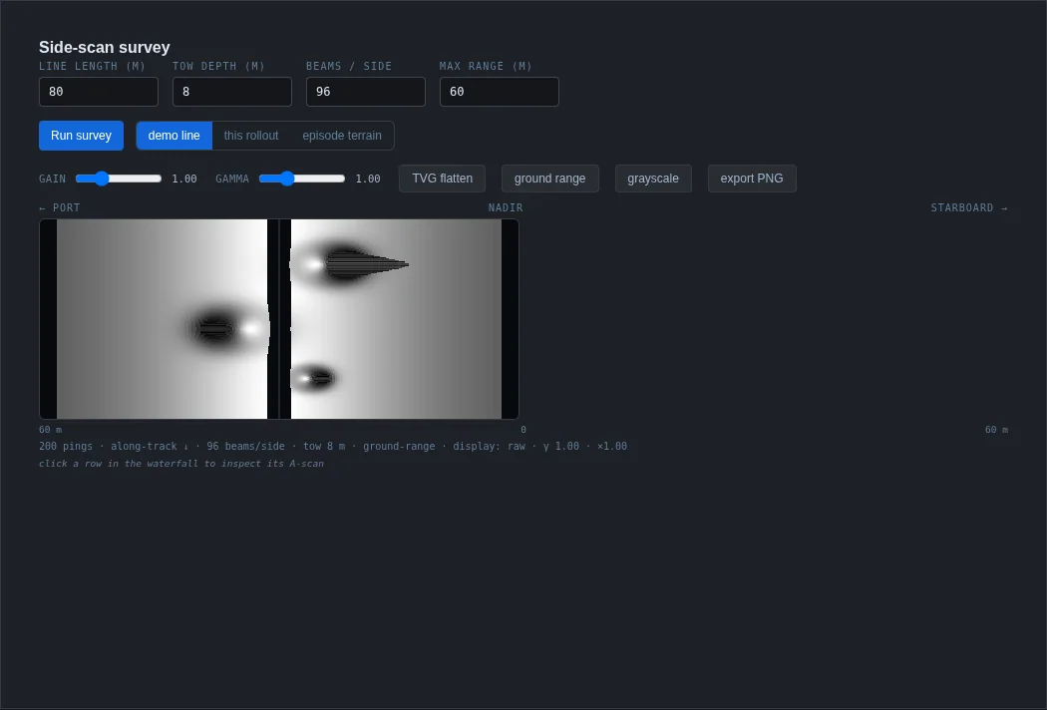Toggle grayscale display
The width and height of the screenshot is (1047, 710).
pyautogui.click(x=653, y=178)
